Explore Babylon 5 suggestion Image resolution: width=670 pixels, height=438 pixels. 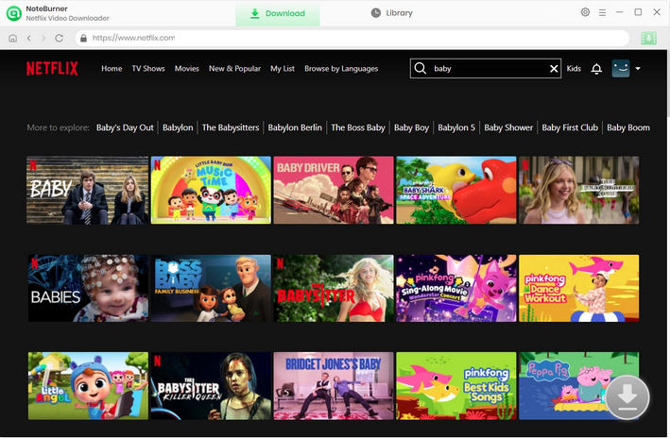point(456,127)
